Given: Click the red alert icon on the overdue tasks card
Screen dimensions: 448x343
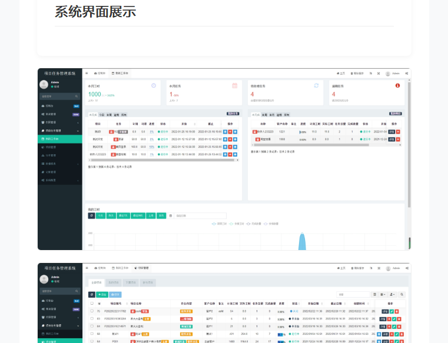Looking at the screenshot, I should pos(397,86).
